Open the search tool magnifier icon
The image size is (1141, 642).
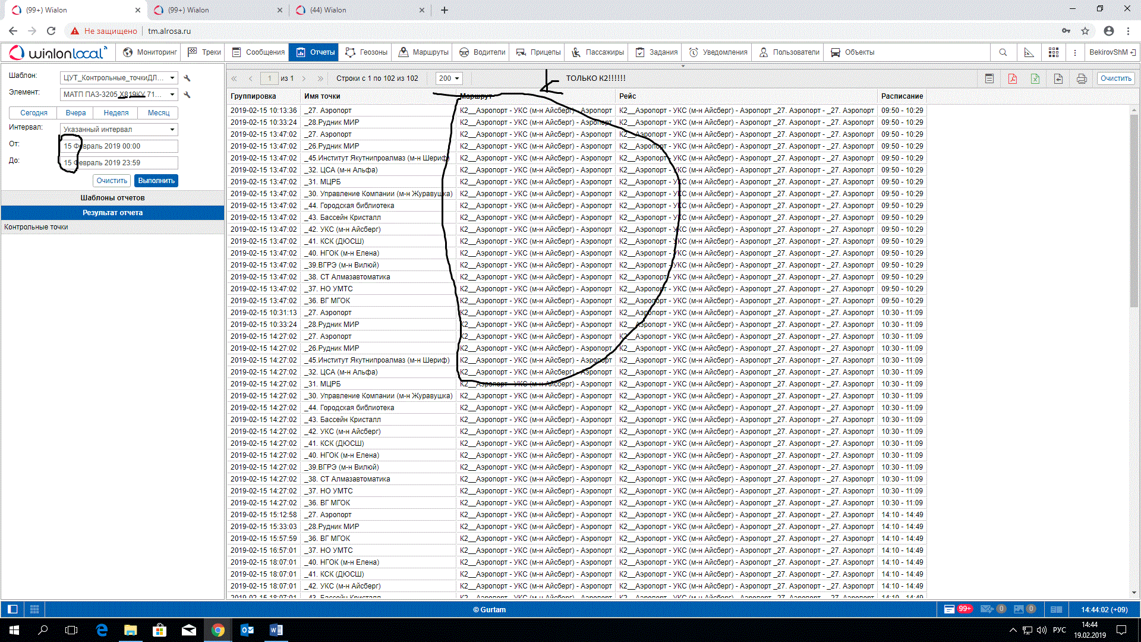pyautogui.click(x=1003, y=52)
